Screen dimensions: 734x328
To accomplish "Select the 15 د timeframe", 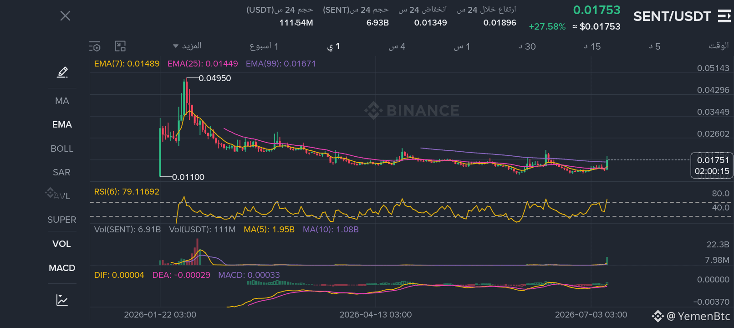I will click(x=592, y=46).
